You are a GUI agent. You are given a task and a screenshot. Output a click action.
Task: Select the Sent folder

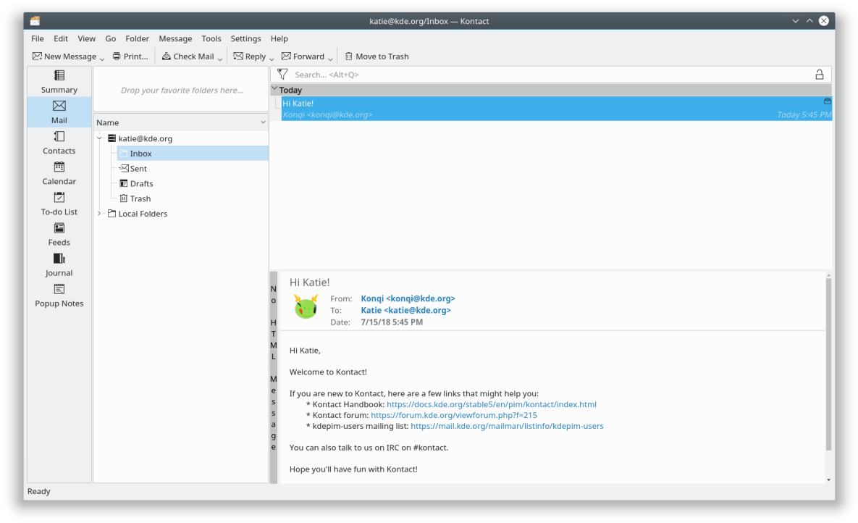[x=193, y=169]
